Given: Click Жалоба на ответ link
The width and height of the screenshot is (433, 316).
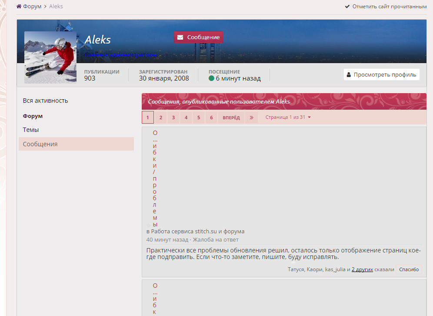Looking at the screenshot, I should (x=216, y=240).
